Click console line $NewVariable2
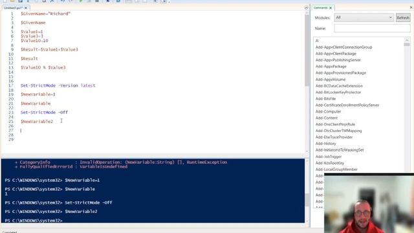The image size is (414, 233). click(81, 212)
